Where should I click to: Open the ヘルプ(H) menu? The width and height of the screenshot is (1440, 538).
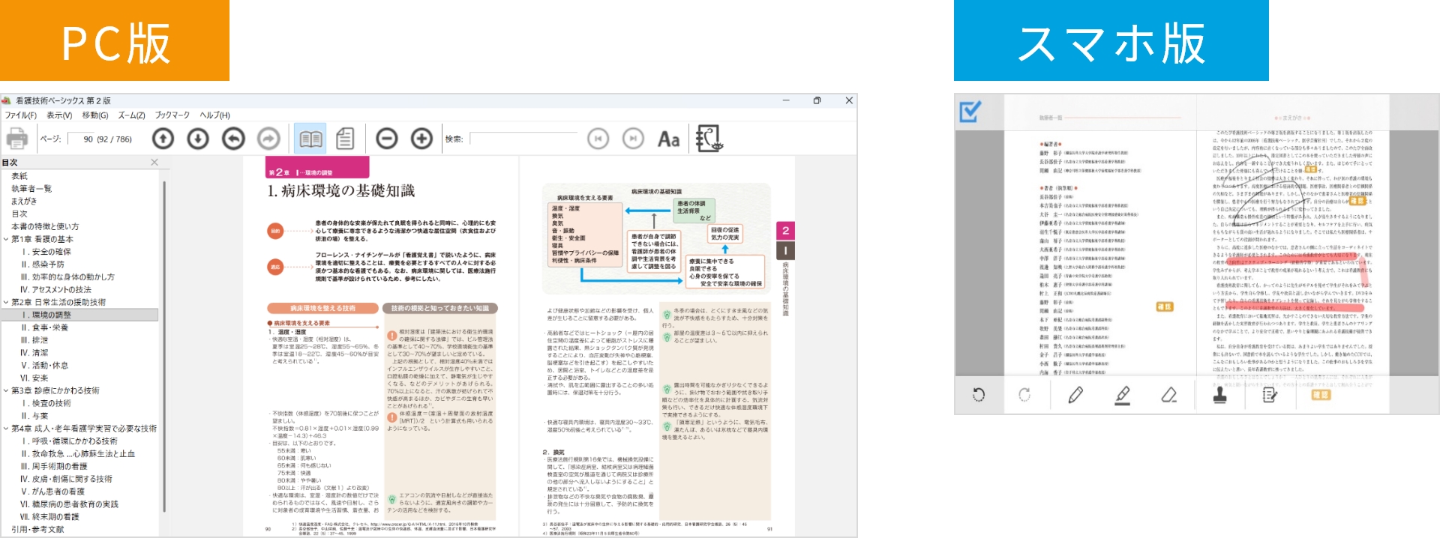[214, 115]
